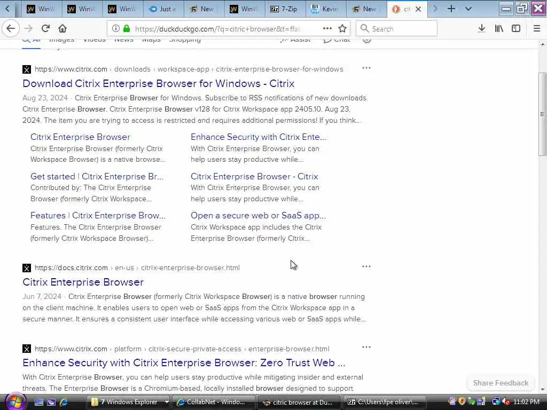Open more options for Enhance Security result
Image resolution: width=547 pixels, height=410 pixels.
366,347
